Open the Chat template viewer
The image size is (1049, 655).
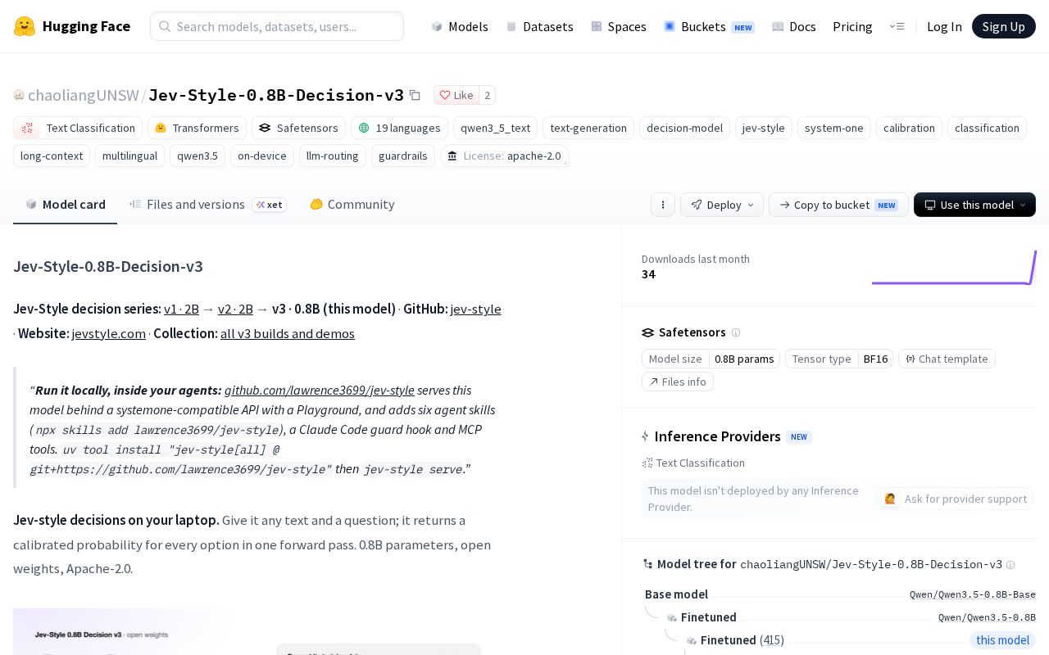click(x=947, y=359)
